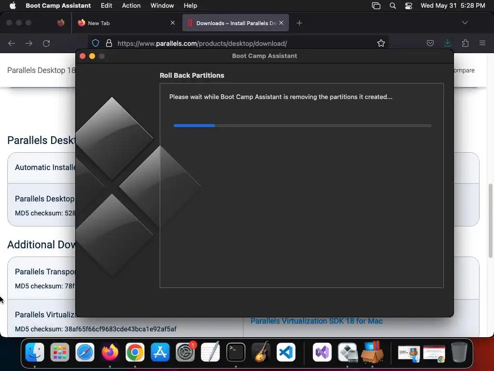Open minimized Chrome window in Dock
This screenshot has height=371, width=494.
click(434, 353)
